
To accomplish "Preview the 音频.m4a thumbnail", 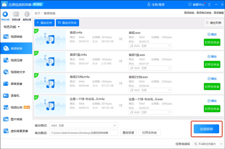I will pos(50,39).
